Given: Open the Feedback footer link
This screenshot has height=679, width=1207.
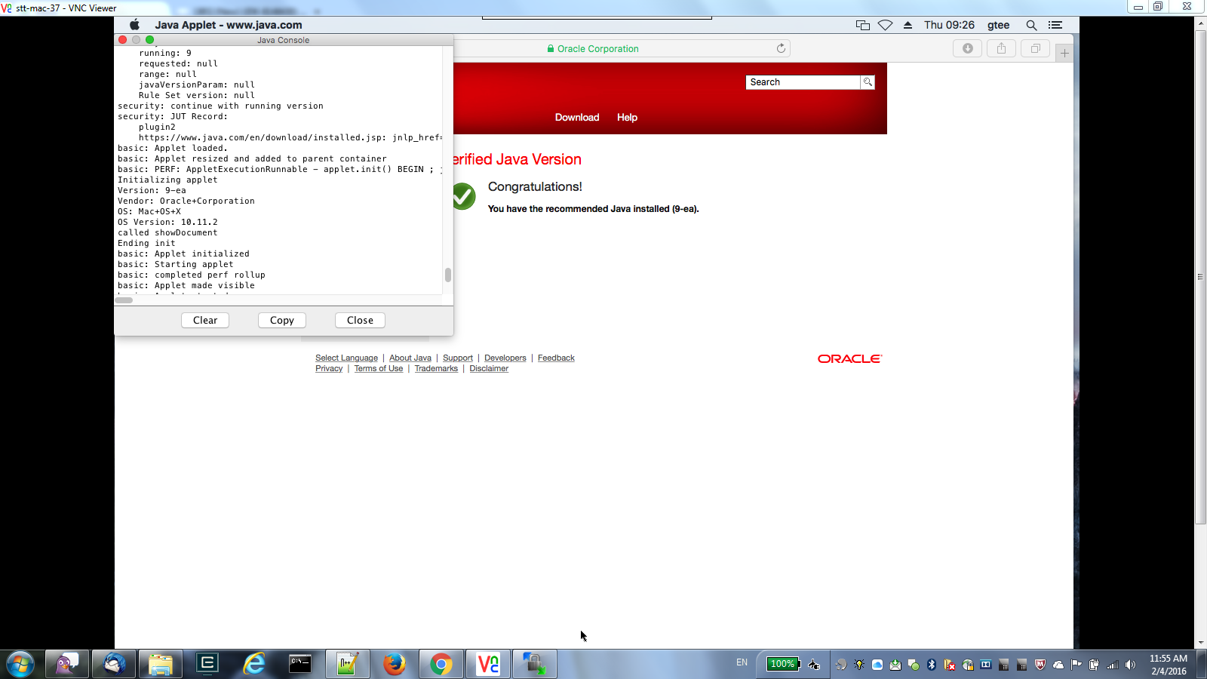Looking at the screenshot, I should click(x=556, y=358).
